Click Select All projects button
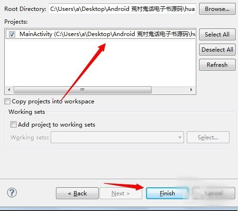The image size is (238, 211). (217, 34)
